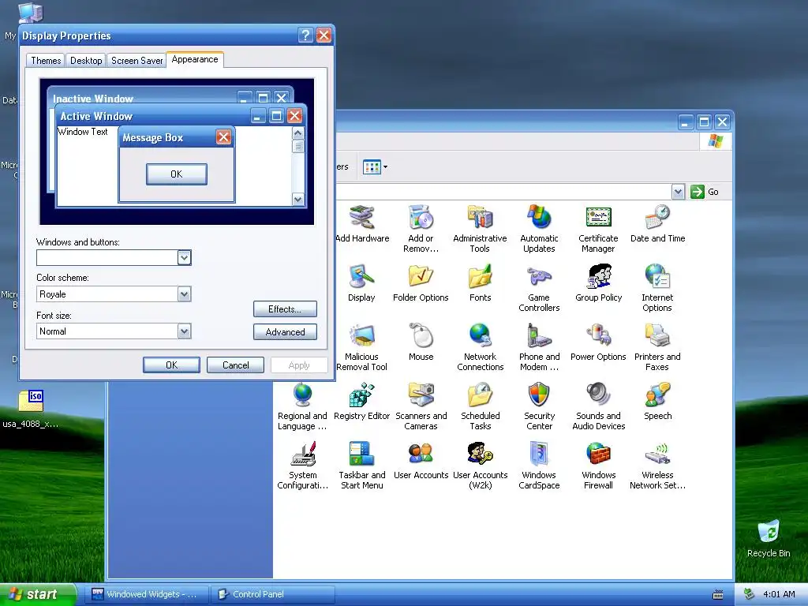
Task: Open Power Options icon
Action: click(598, 342)
